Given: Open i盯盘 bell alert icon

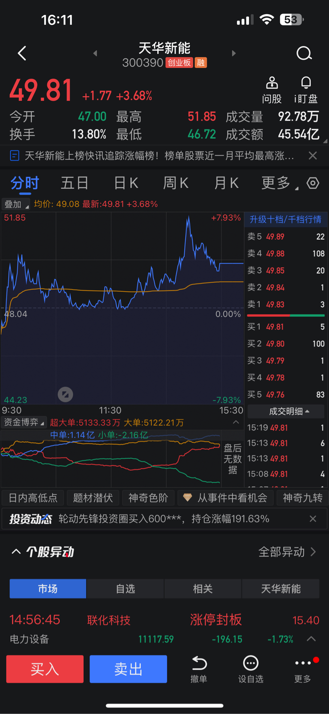Looking at the screenshot, I should (x=306, y=90).
